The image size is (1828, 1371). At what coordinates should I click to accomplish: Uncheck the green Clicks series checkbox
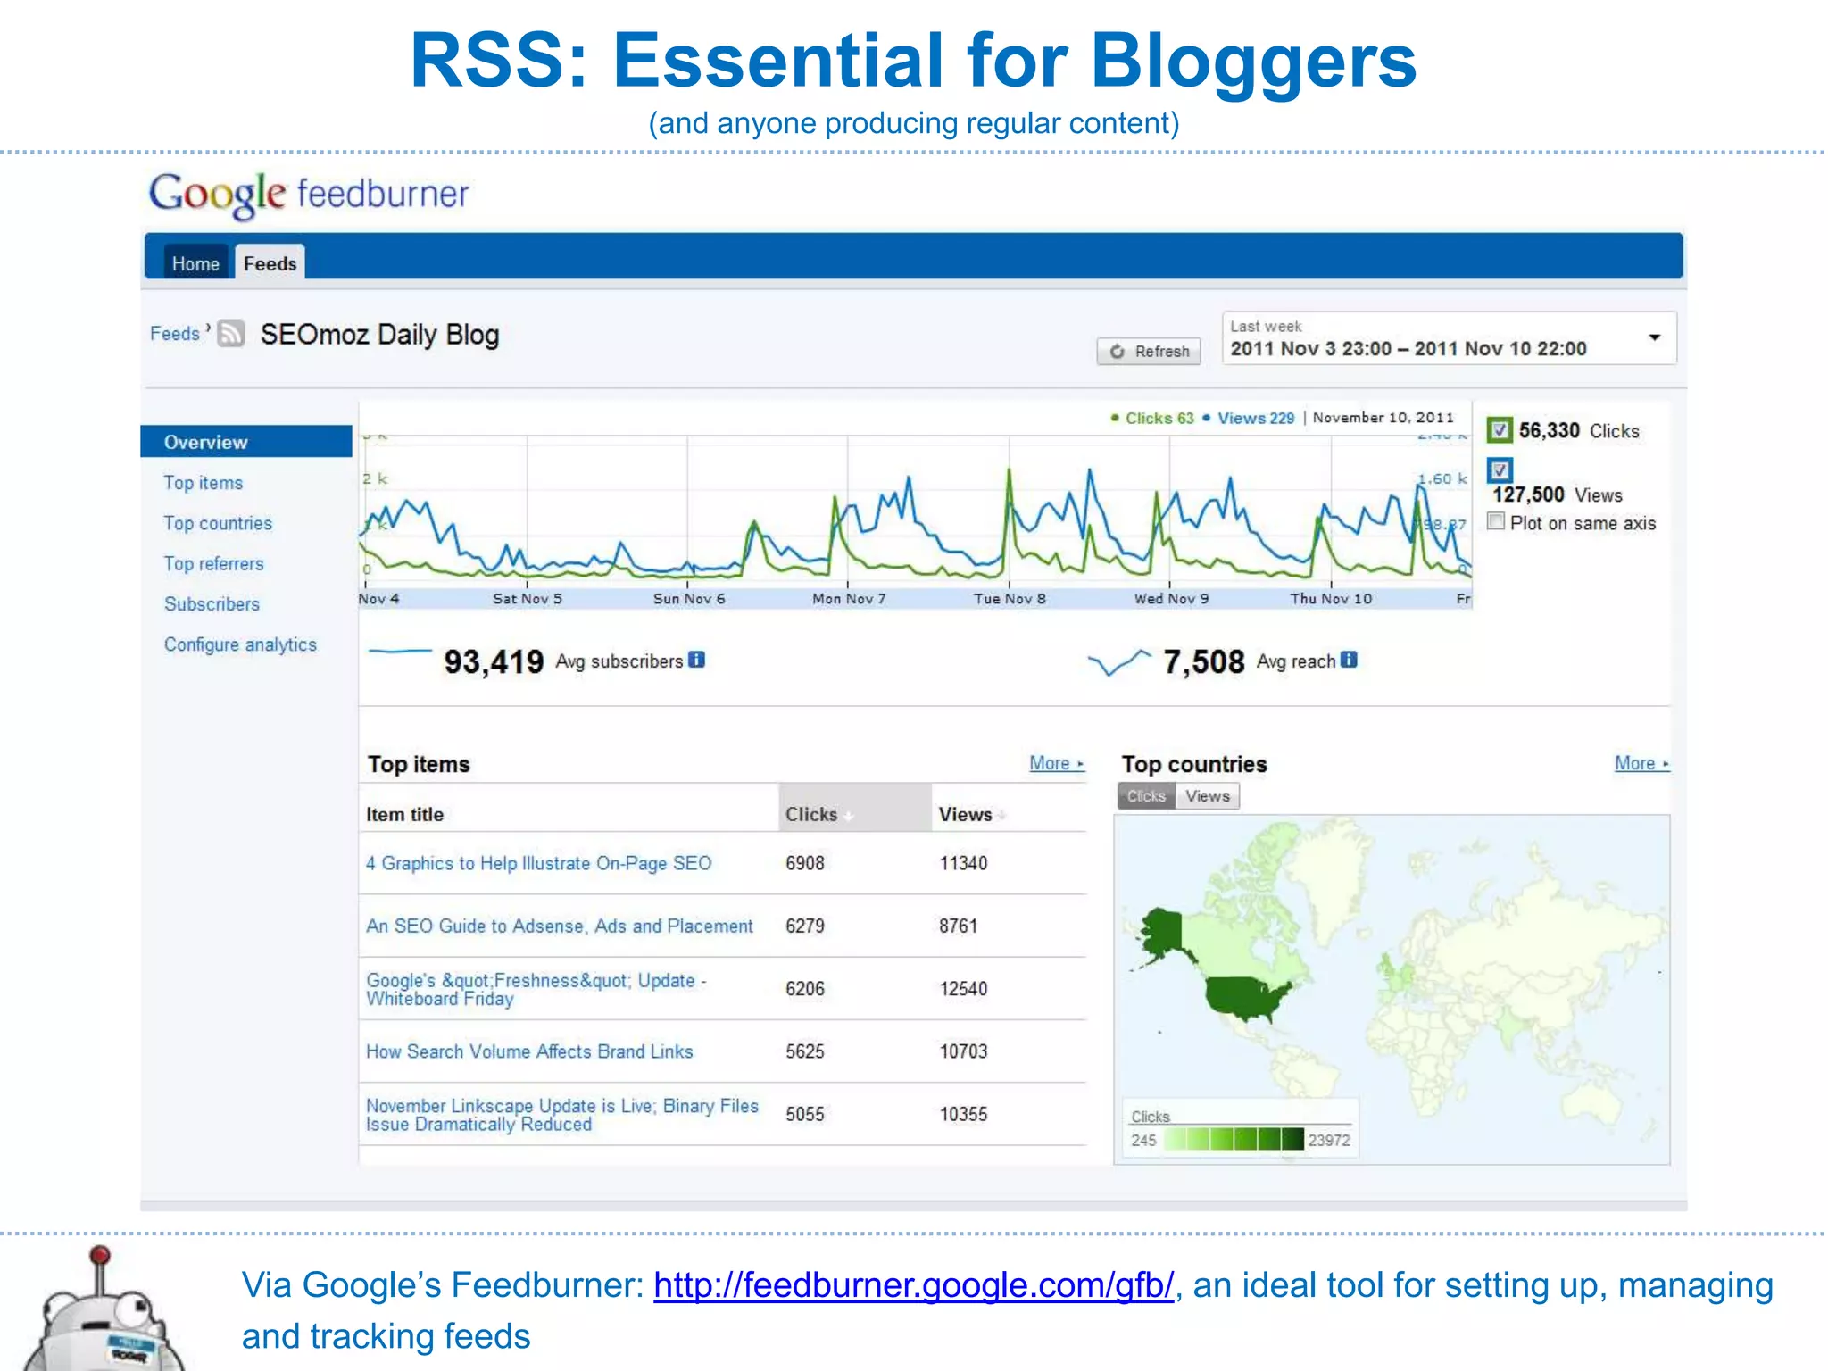[1500, 430]
